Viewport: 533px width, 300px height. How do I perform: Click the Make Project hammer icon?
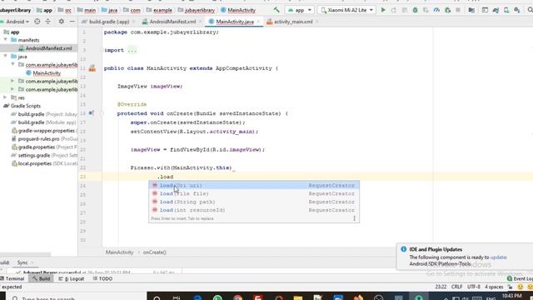pos(276,10)
